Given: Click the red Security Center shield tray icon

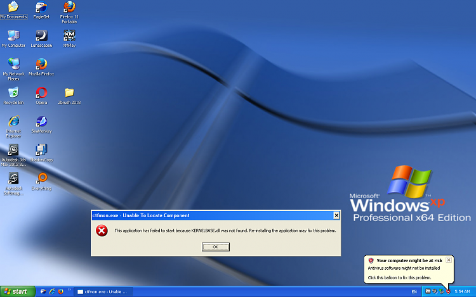Looking at the screenshot, I should (448, 291).
